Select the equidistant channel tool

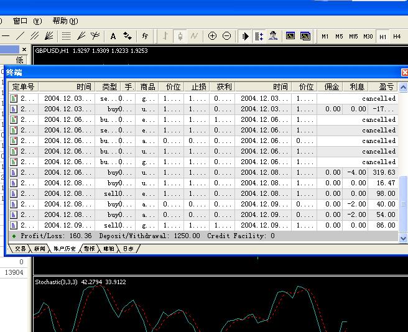pyautogui.click(x=35, y=36)
